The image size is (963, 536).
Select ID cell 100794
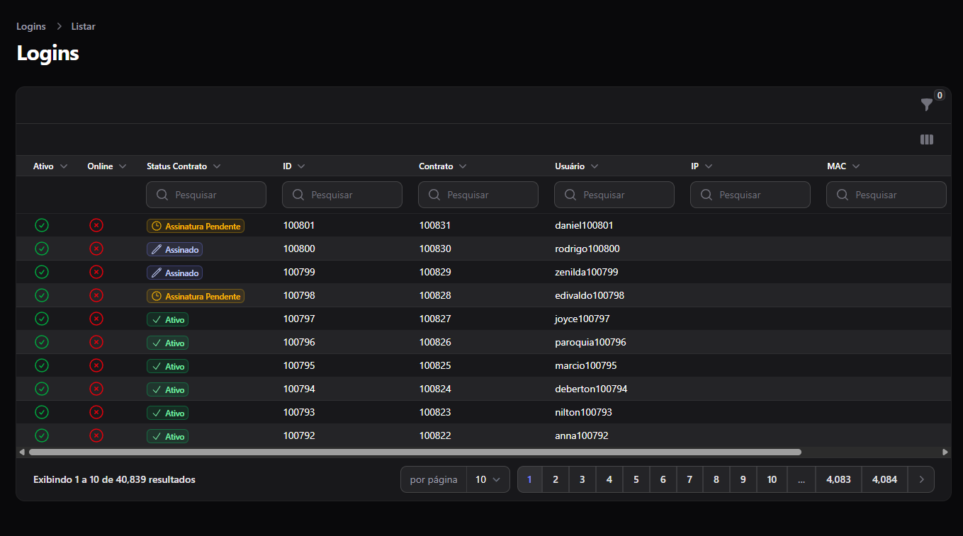pos(299,389)
